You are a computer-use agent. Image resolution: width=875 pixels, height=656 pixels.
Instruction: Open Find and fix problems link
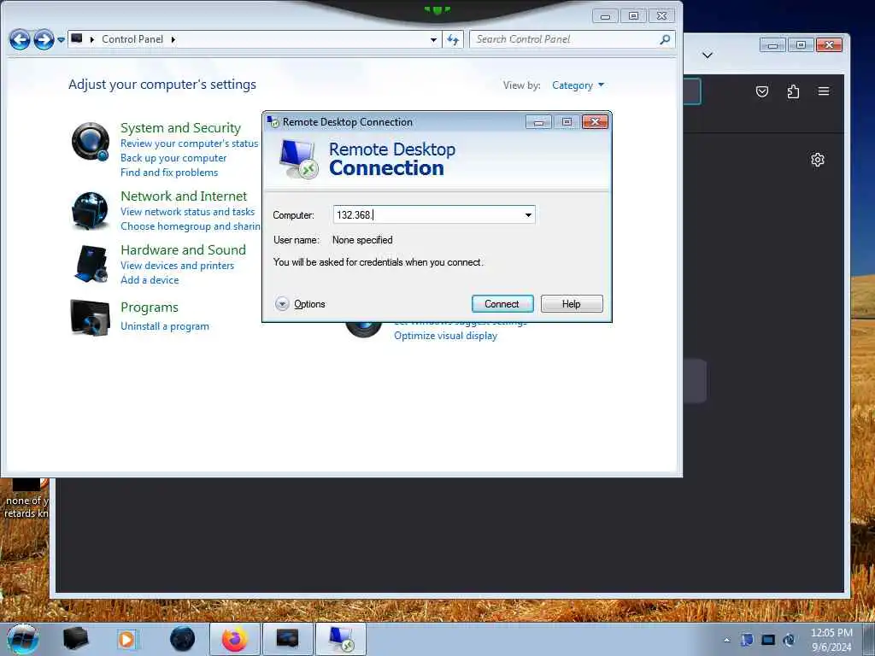click(x=169, y=173)
